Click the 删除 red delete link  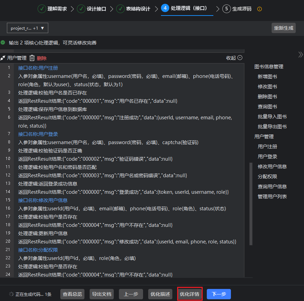42,58
